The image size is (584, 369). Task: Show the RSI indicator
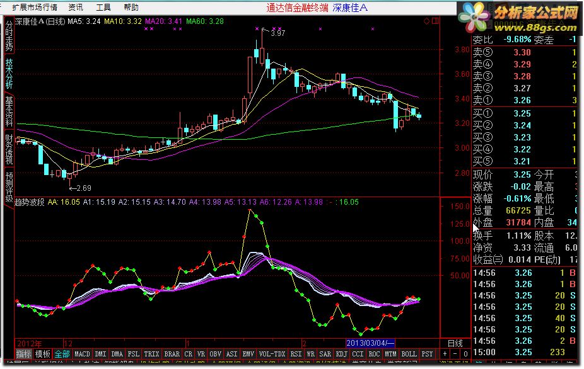point(296,354)
